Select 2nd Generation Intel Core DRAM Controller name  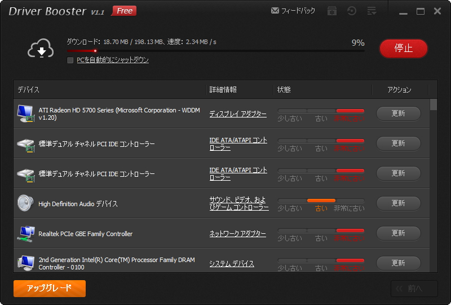(117, 264)
